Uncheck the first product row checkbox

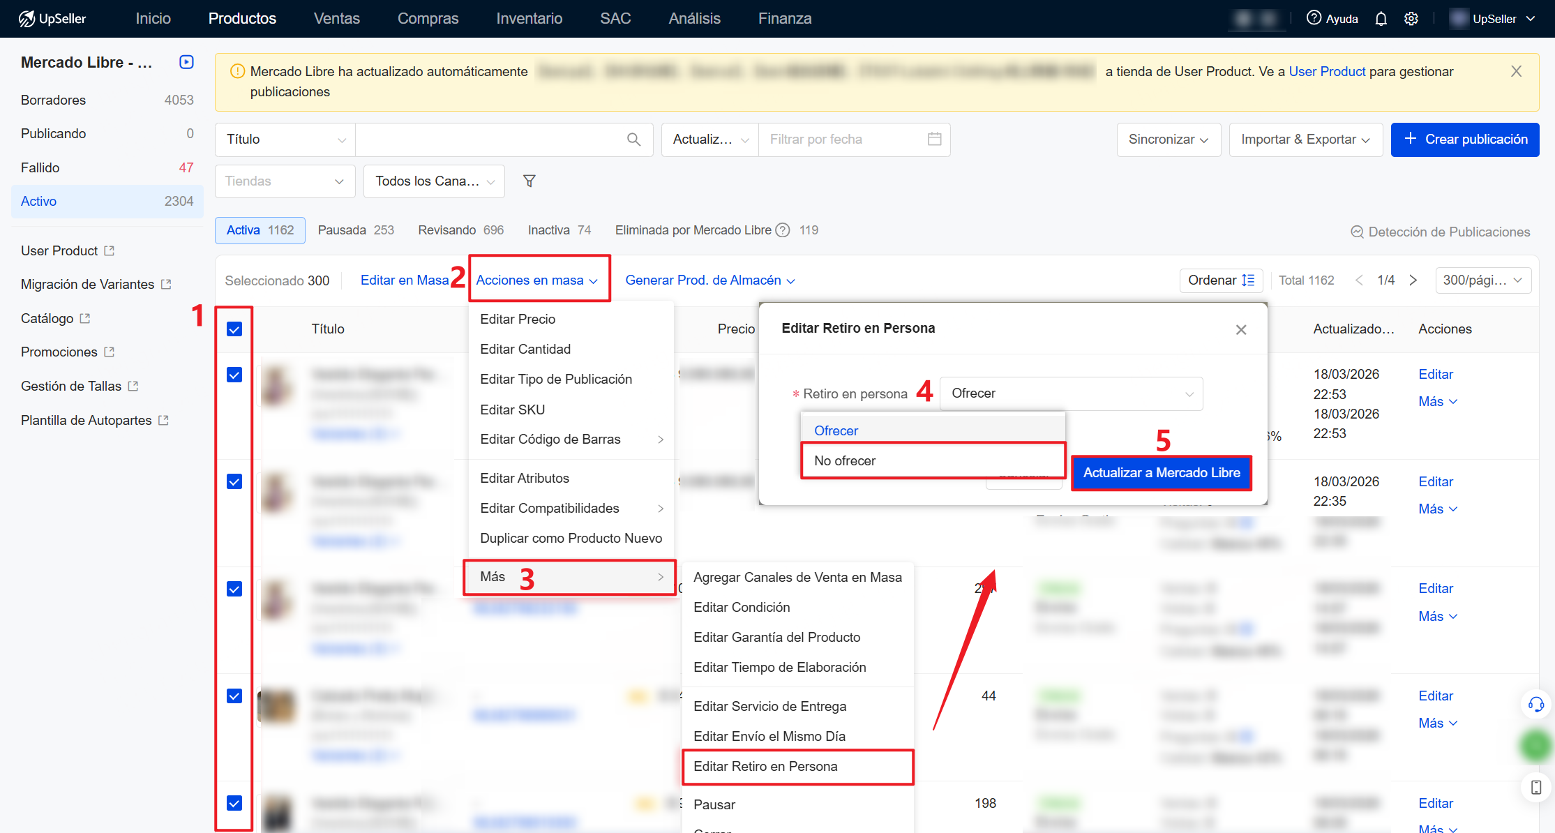click(x=234, y=375)
